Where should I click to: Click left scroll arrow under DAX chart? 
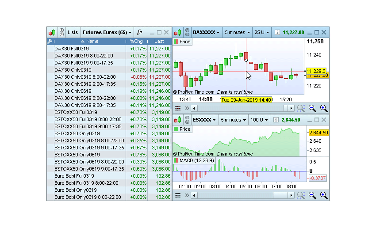[194, 108]
